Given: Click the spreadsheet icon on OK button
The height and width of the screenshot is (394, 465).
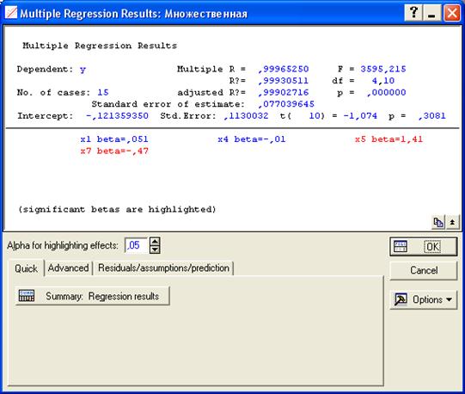Looking at the screenshot, I should [x=401, y=246].
